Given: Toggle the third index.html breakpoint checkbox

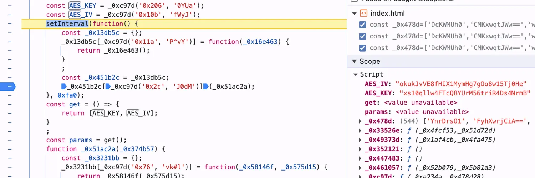Looking at the screenshot, I should 362,48.
